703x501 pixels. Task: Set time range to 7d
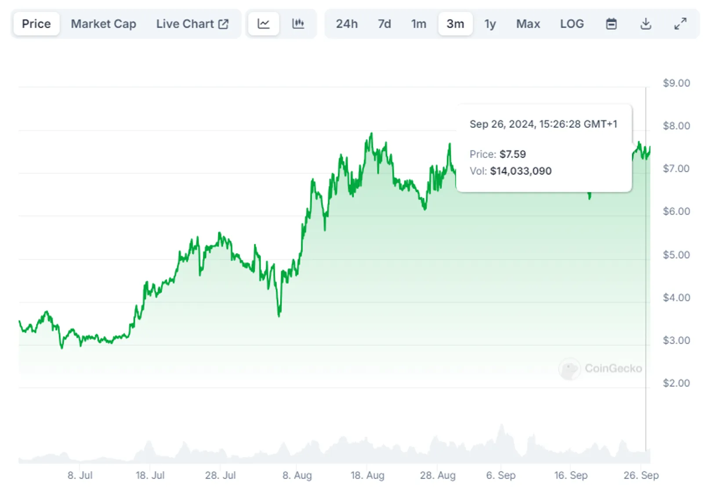coord(384,24)
